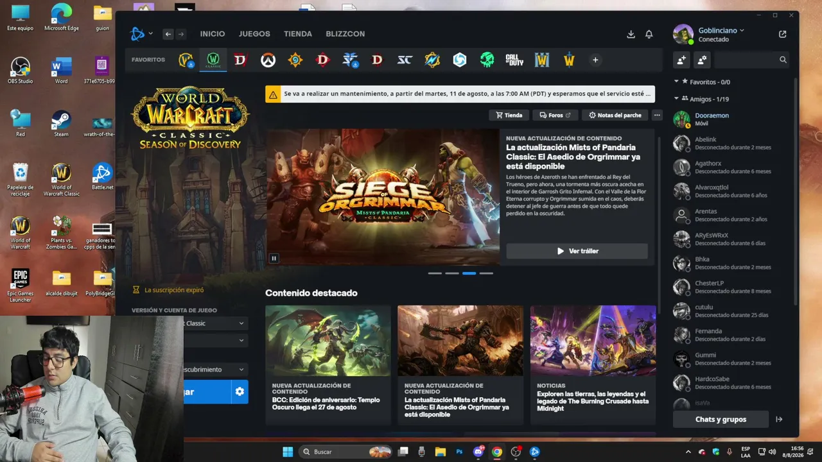Click the add friend icon
Image resolution: width=822 pixels, height=462 pixels.
click(681, 60)
